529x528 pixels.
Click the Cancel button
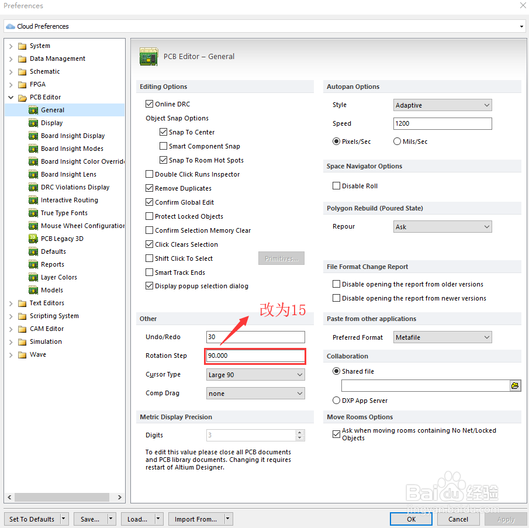point(458,519)
